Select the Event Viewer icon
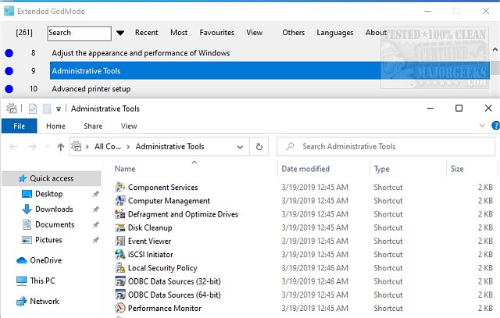 point(120,241)
